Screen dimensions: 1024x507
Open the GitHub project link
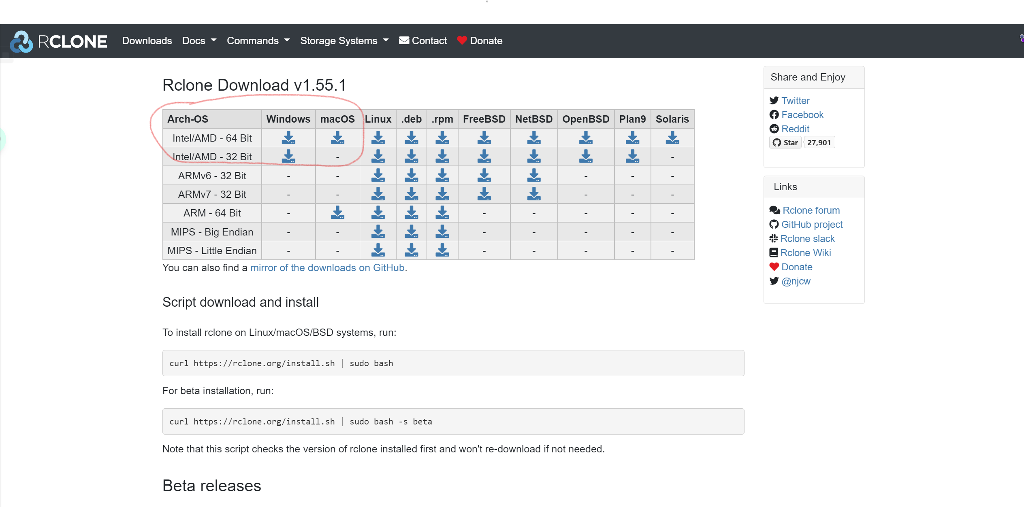point(812,225)
